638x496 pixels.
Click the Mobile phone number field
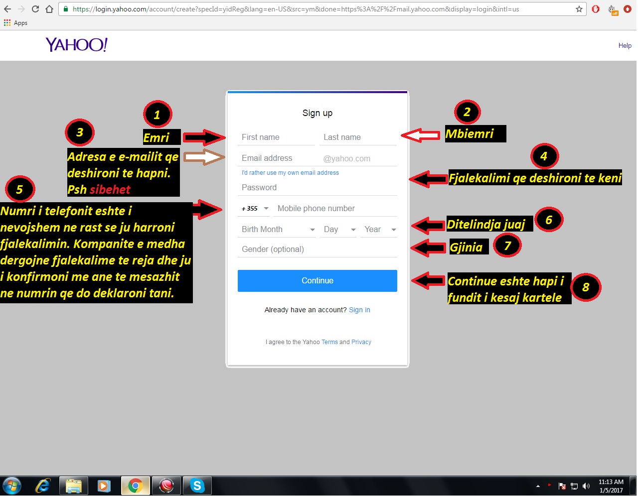coord(335,209)
